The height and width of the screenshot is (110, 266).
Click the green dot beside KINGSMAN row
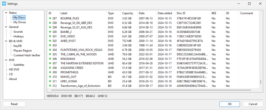coord(50,59)
